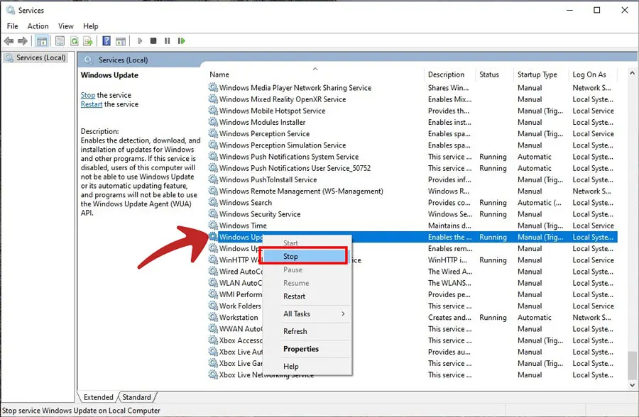
Task: Sort by the Startup Type column header
Action: click(x=541, y=74)
